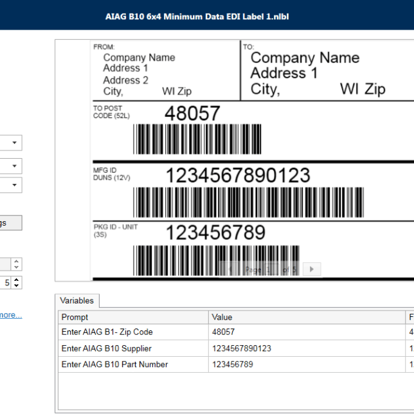Edit the Value cell containing 48057

(307, 332)
